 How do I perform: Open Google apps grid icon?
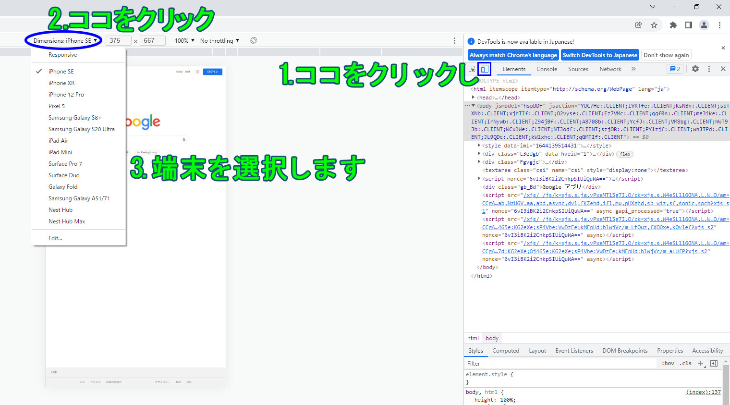pyautogui.click(x=197, y=72)
